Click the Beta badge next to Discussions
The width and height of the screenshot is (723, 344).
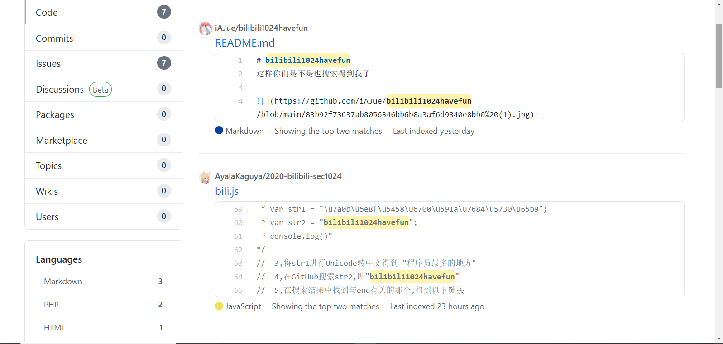pos(101,90)
